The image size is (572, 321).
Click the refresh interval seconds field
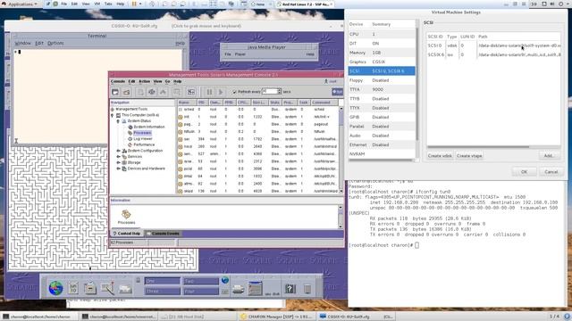coord(269,92)
